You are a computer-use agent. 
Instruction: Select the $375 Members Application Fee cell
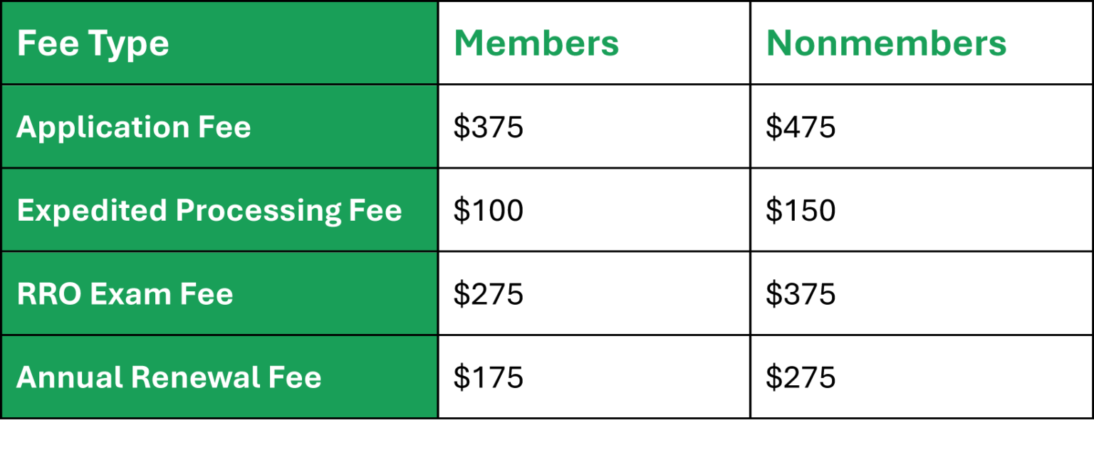(x=489, y=127)
